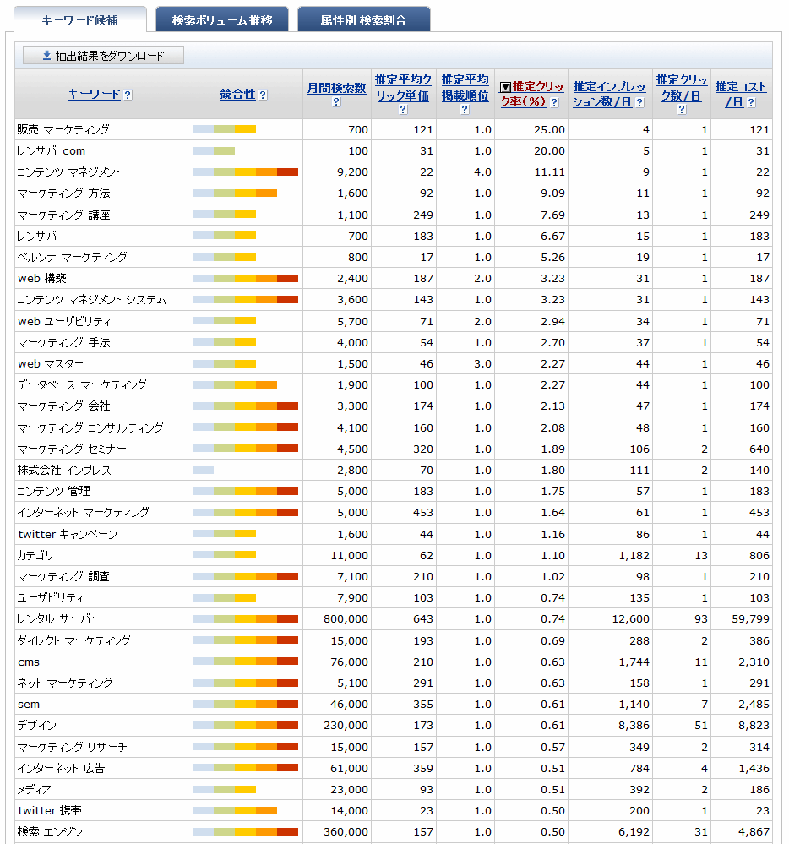Image resolution: width=789 pixels, height=844 pixels.
Task: Sort by the 競合性 header link
Action: (x=237, y=95)
